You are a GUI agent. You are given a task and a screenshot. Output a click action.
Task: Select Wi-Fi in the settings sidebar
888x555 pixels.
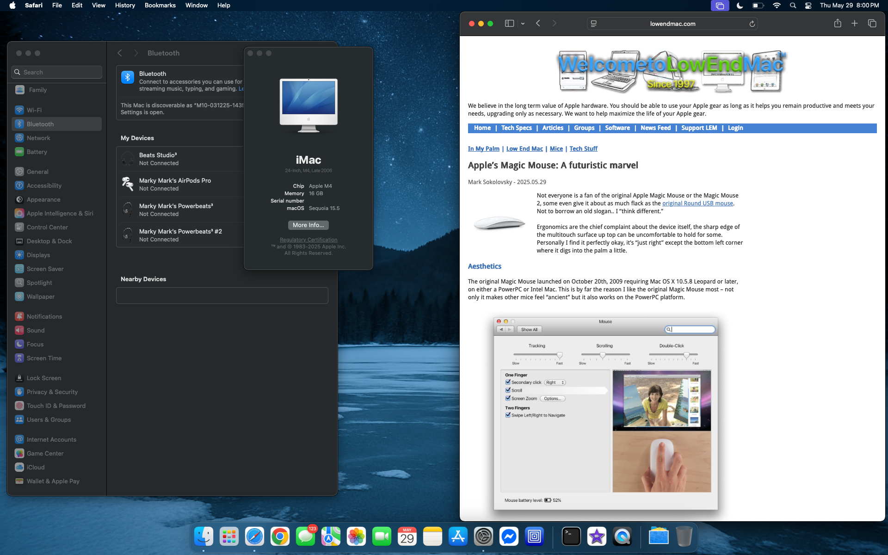point(34,110)
